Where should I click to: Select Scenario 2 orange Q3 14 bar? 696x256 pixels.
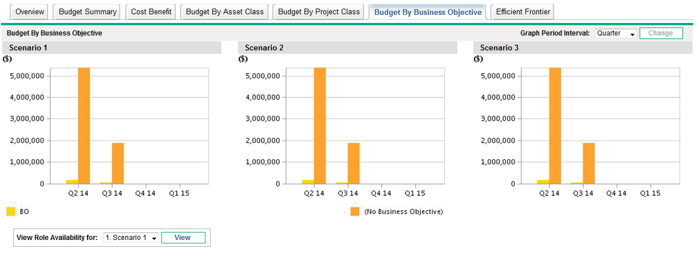(353, 163)
